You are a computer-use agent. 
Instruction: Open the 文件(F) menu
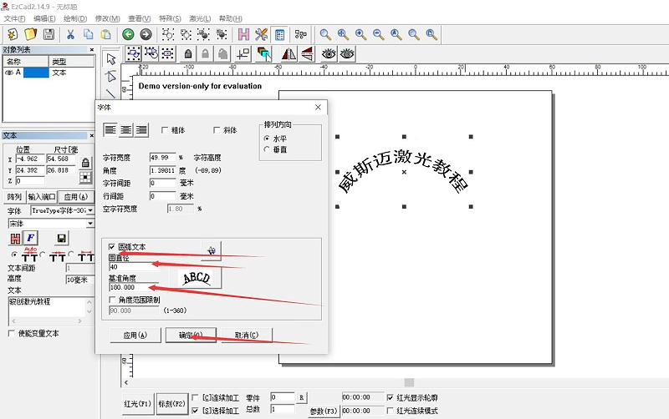tap(15, 18)
